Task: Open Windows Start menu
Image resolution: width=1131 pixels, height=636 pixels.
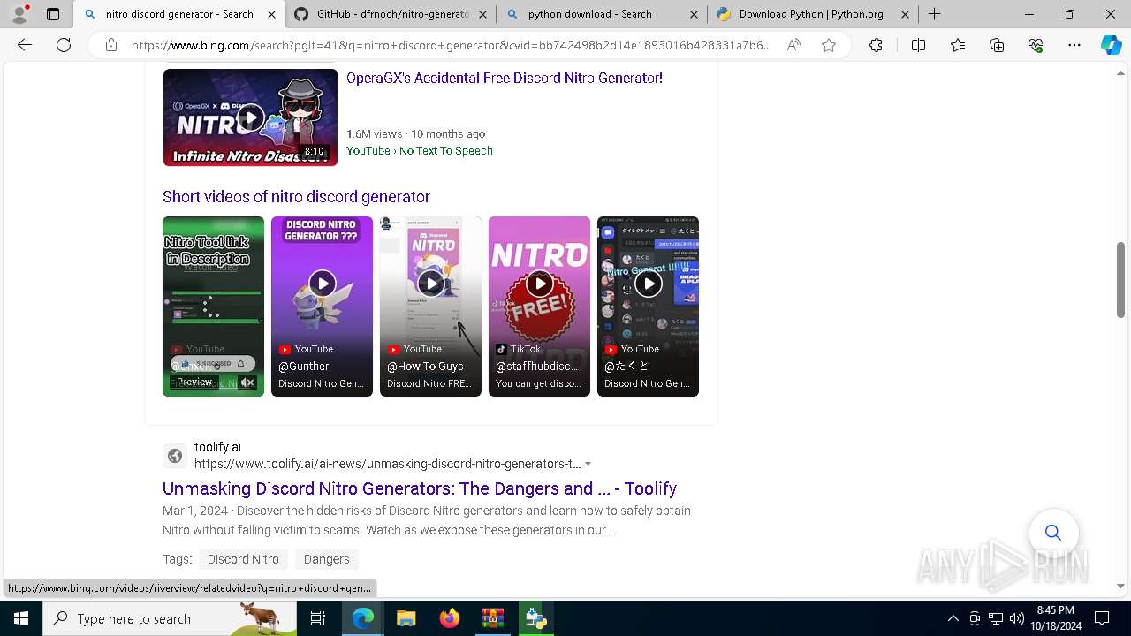Action: point(21,618)
